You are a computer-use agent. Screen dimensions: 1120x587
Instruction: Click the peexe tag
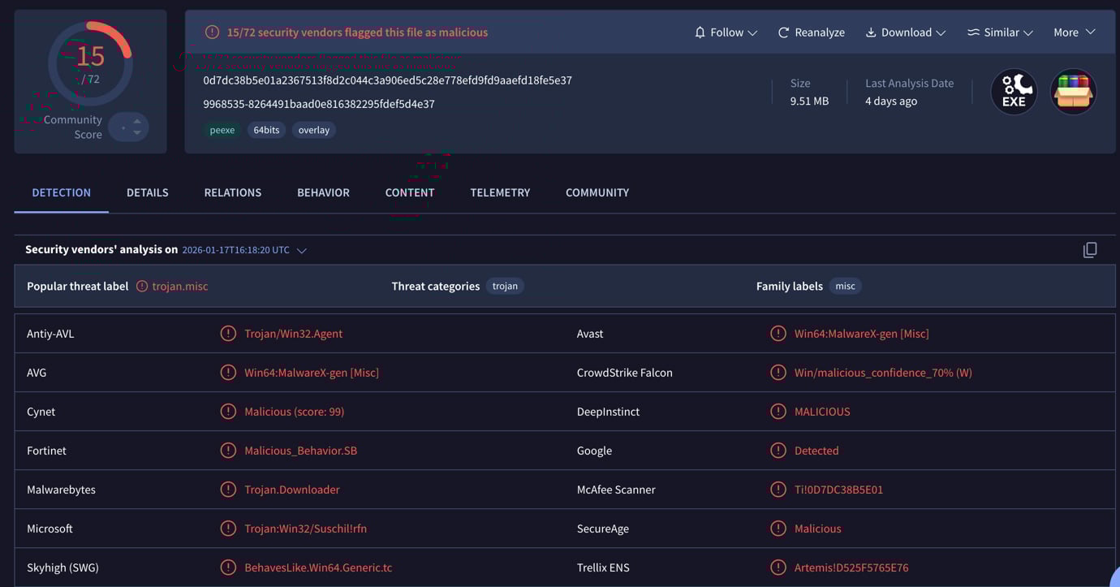(x=222, y=129)
